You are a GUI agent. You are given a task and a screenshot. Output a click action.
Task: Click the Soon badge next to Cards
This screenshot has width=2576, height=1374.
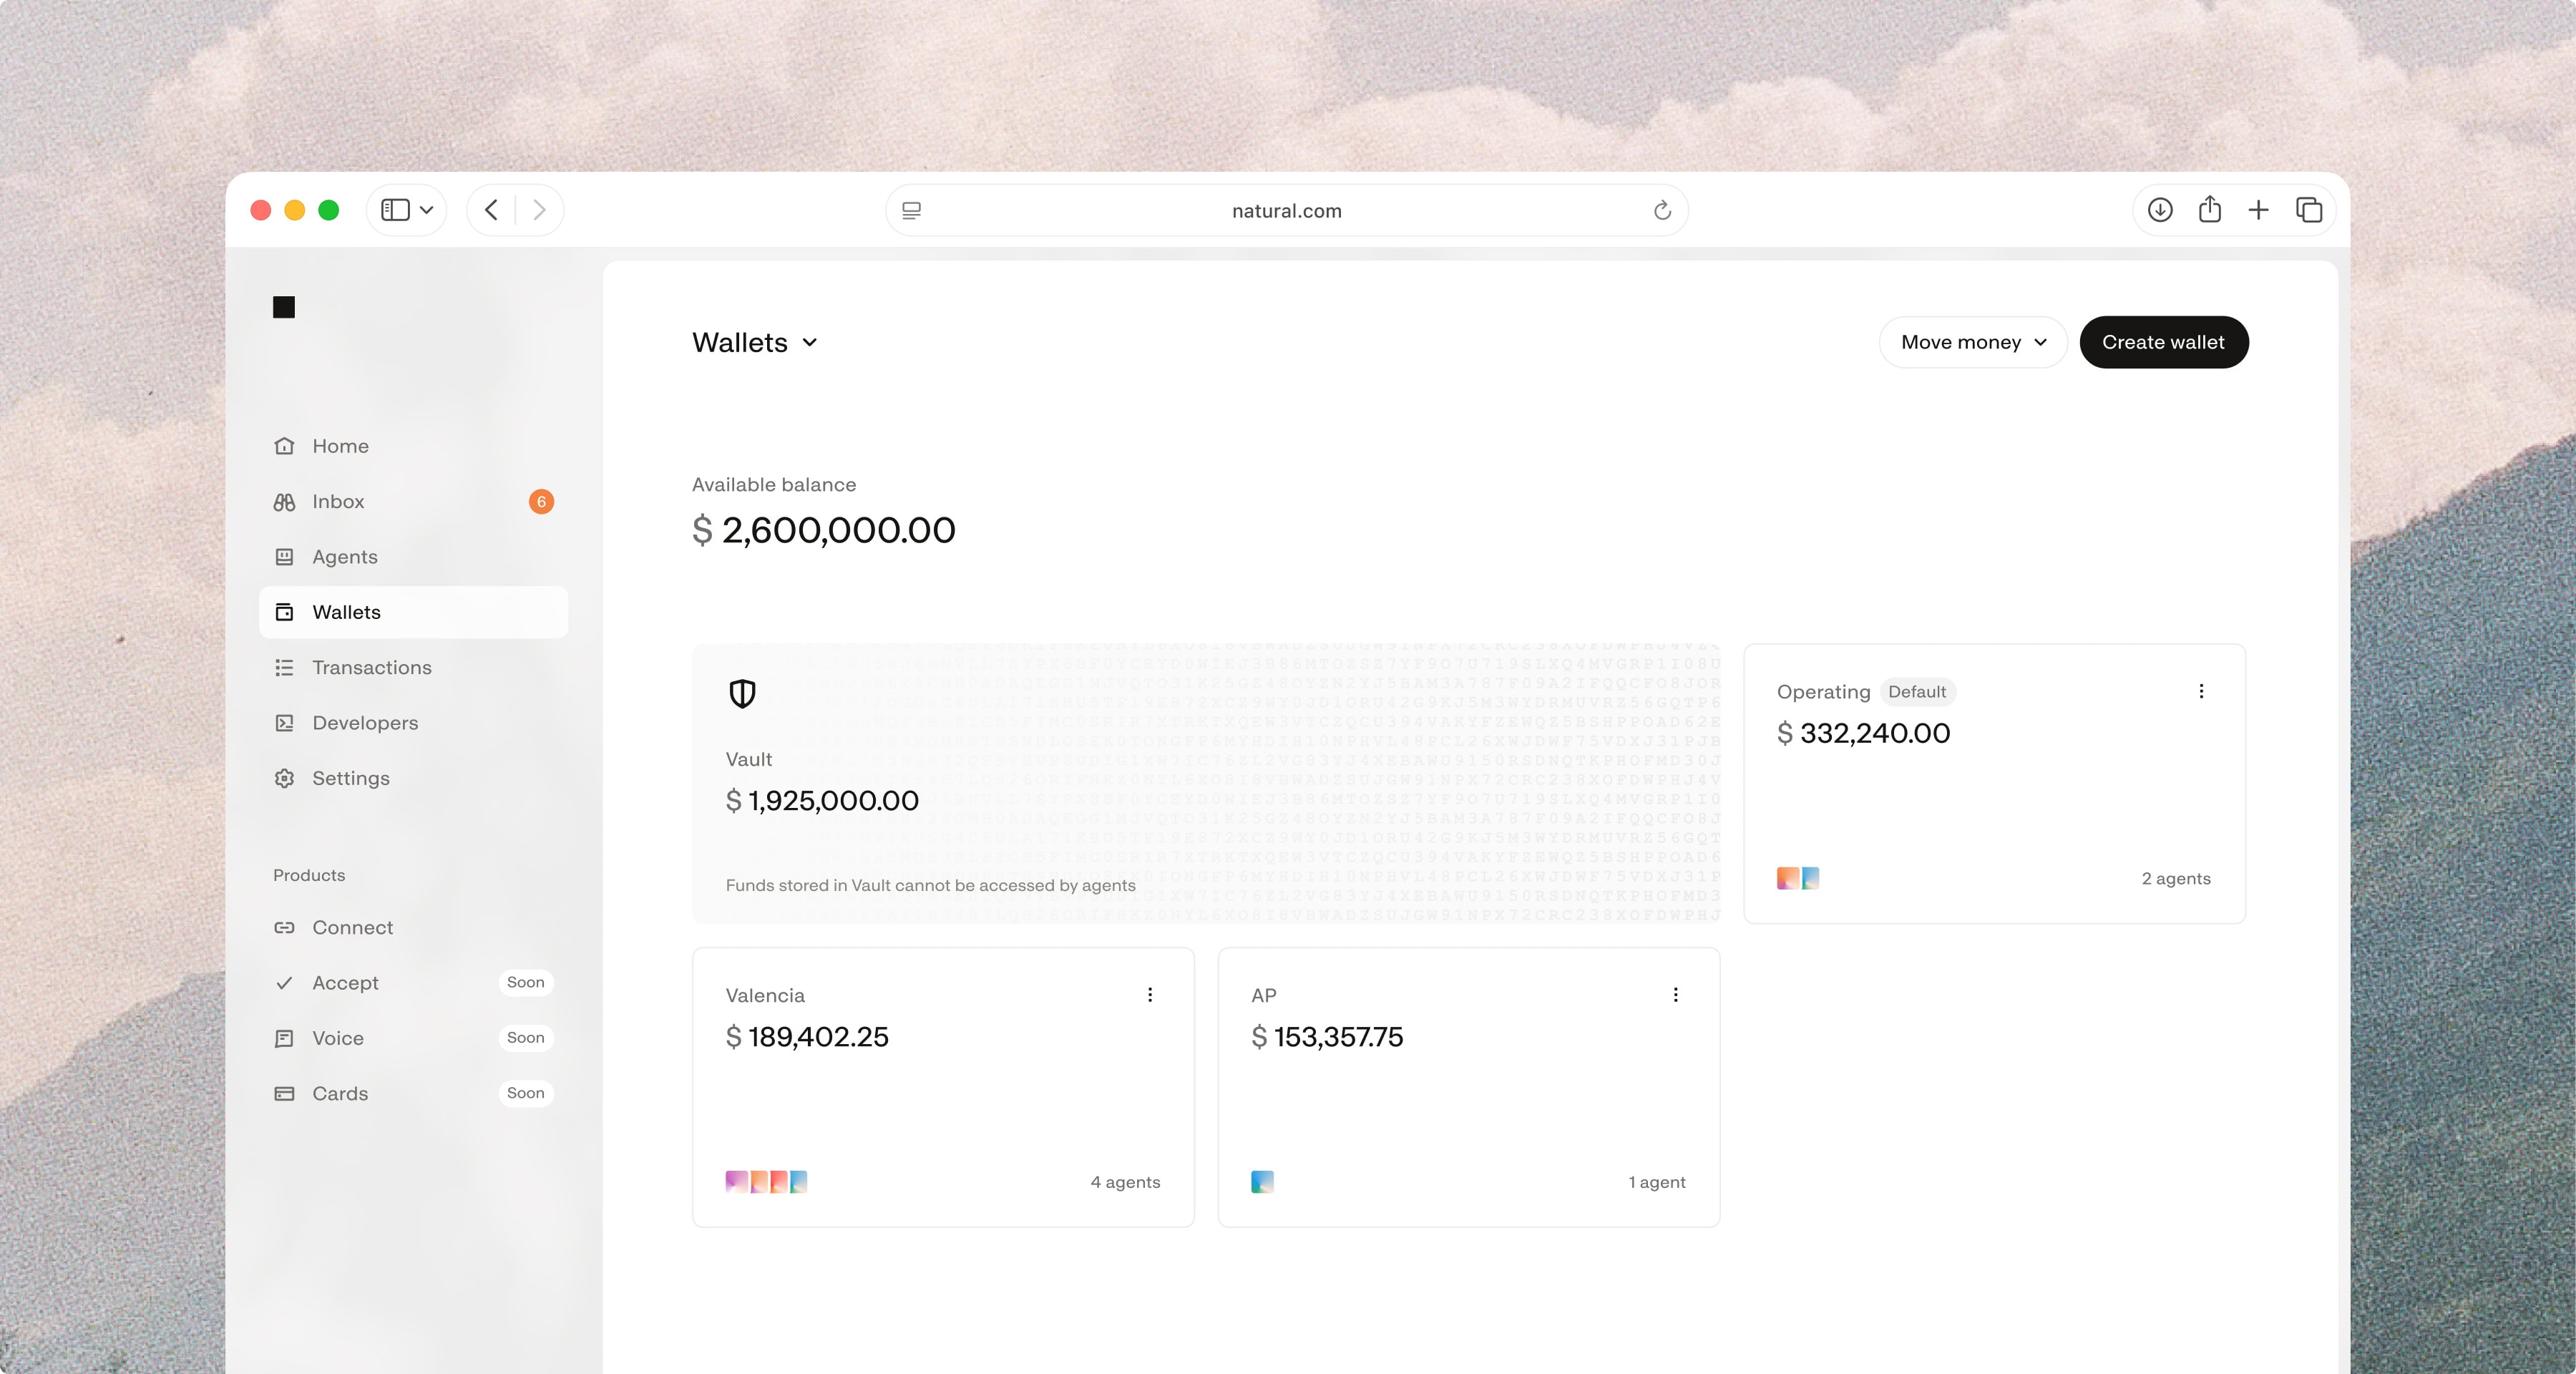pyautogui.click(x=525, y=1094)
